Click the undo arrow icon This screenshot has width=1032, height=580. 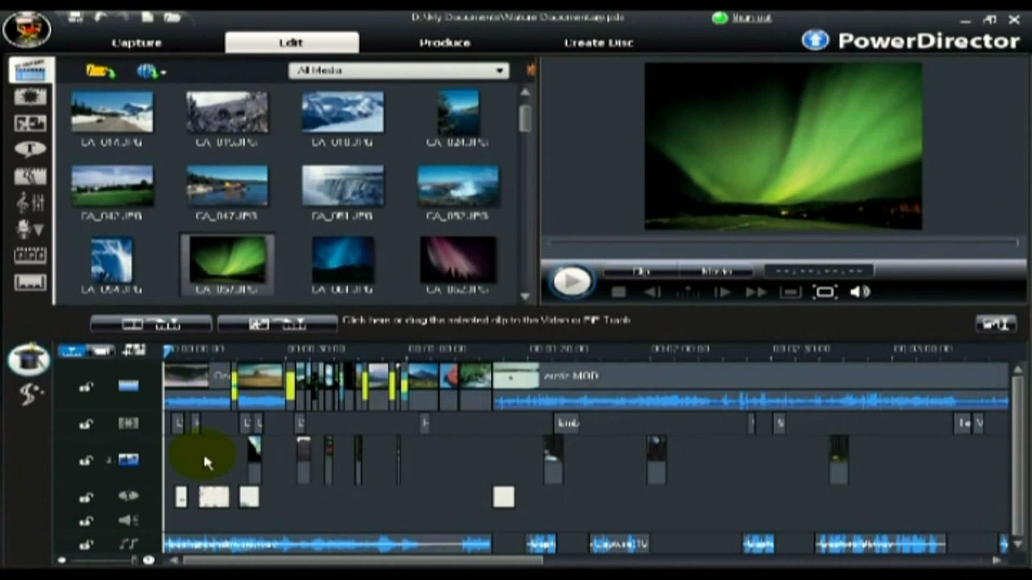[102, 17]
